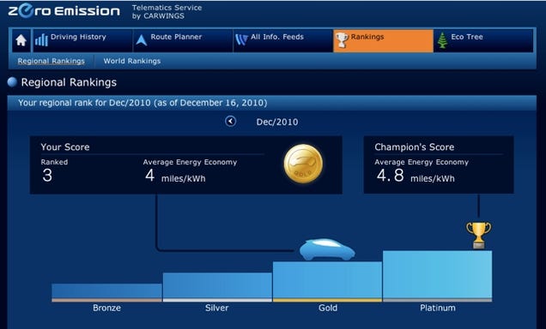
Task: Click the All Info. Feeds icon
Action: click(x=241, y=39)
